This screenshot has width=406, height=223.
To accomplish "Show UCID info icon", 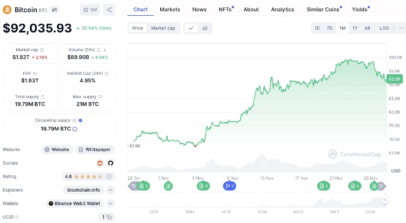I will point(17,217).
